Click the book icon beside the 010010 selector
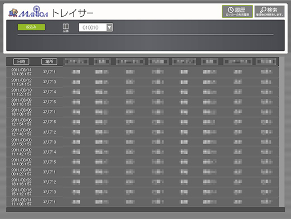291x219 pixels. tap(66, 26)
